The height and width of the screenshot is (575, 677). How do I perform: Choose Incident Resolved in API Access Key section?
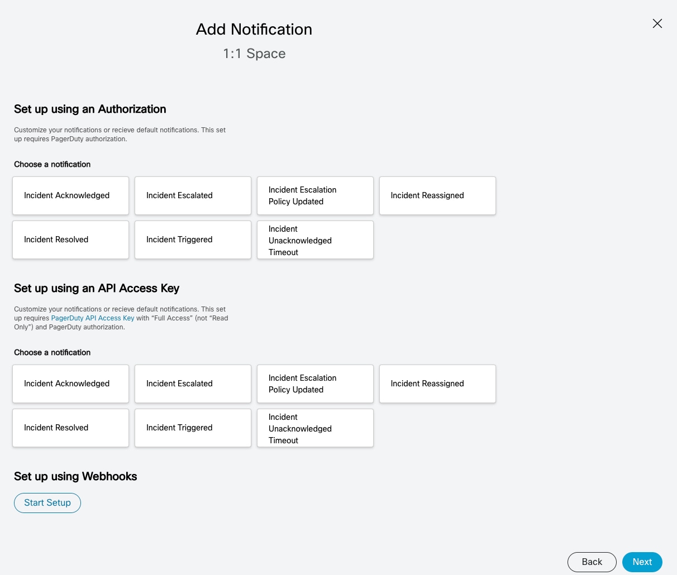[x=70, y=428]
